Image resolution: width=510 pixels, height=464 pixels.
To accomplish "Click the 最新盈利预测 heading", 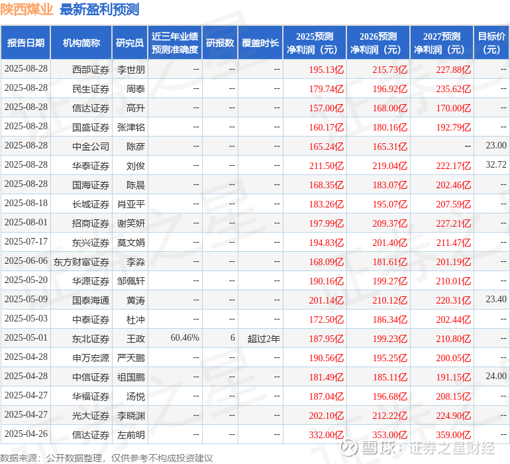I will (99, 9).
